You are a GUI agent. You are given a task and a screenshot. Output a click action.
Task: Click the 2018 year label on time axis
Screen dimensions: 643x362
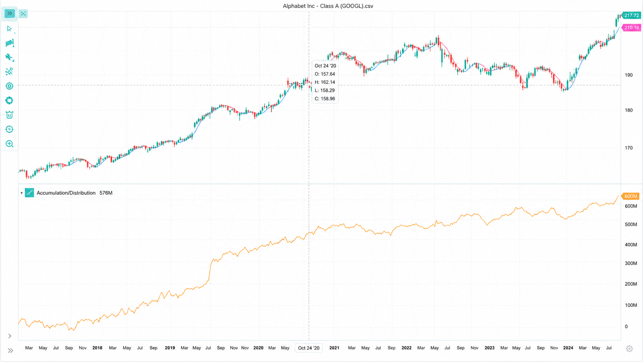point(97,348)
